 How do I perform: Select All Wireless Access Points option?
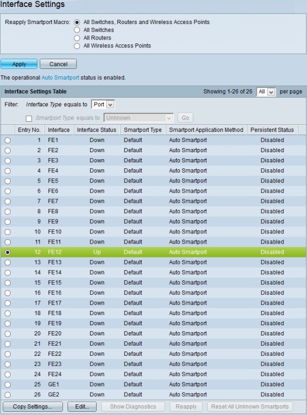(x=77, y=46)
